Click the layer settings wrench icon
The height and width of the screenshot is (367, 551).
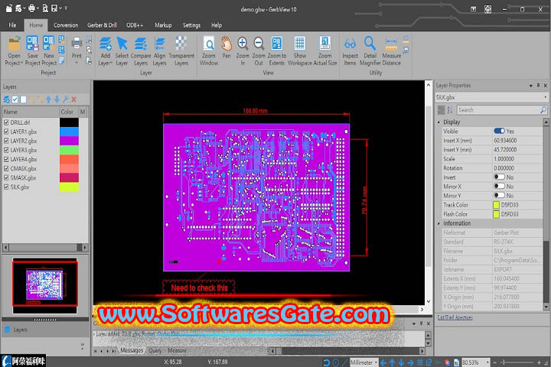65,99
